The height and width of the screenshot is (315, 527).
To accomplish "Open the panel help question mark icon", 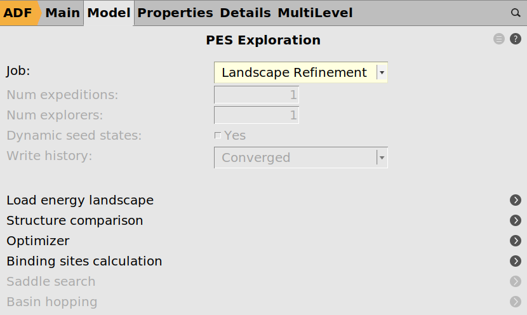I will 516,39.
